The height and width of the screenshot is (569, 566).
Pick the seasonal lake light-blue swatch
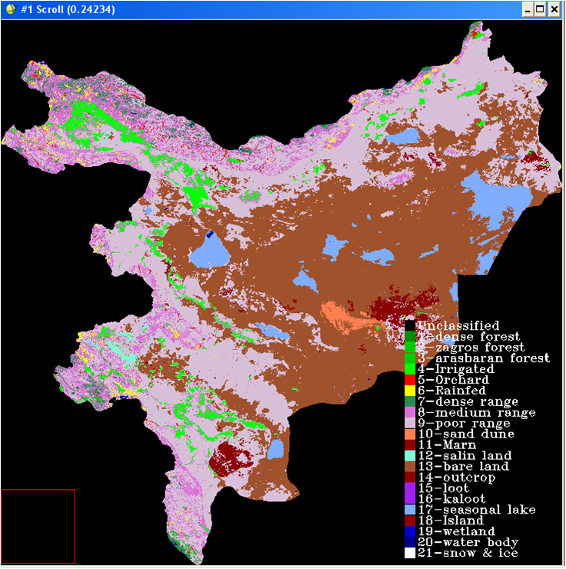(410, 510)
